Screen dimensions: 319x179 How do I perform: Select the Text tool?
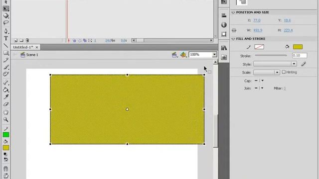[x=6, y=38]
